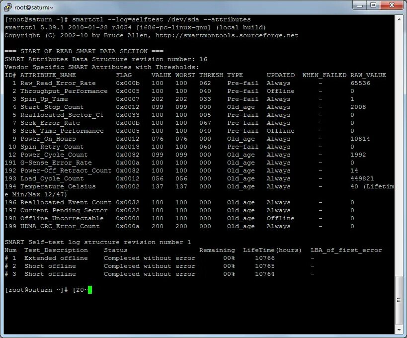Click the Seek_Time_Performance attribute name
The image size is (407, 338).
point(62,131)
